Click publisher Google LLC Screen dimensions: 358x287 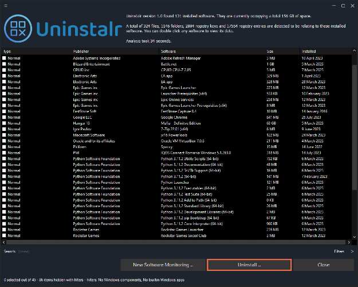tap(82, 117)
